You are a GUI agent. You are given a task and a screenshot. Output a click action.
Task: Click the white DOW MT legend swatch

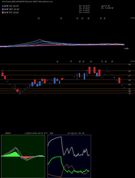click(x=3, y=9)
